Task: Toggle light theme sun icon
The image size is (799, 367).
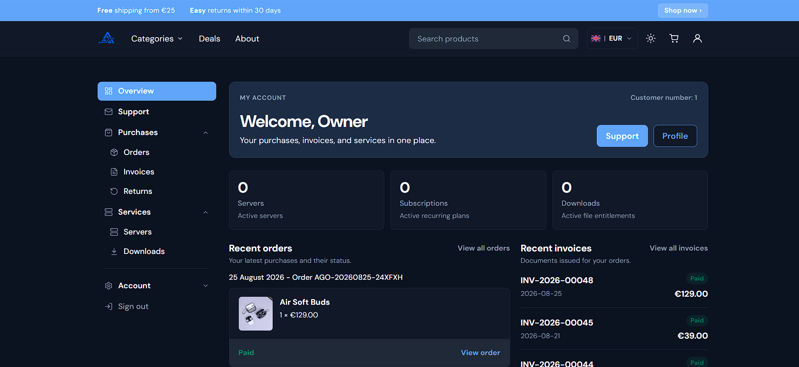Action: tap(651, 39)
